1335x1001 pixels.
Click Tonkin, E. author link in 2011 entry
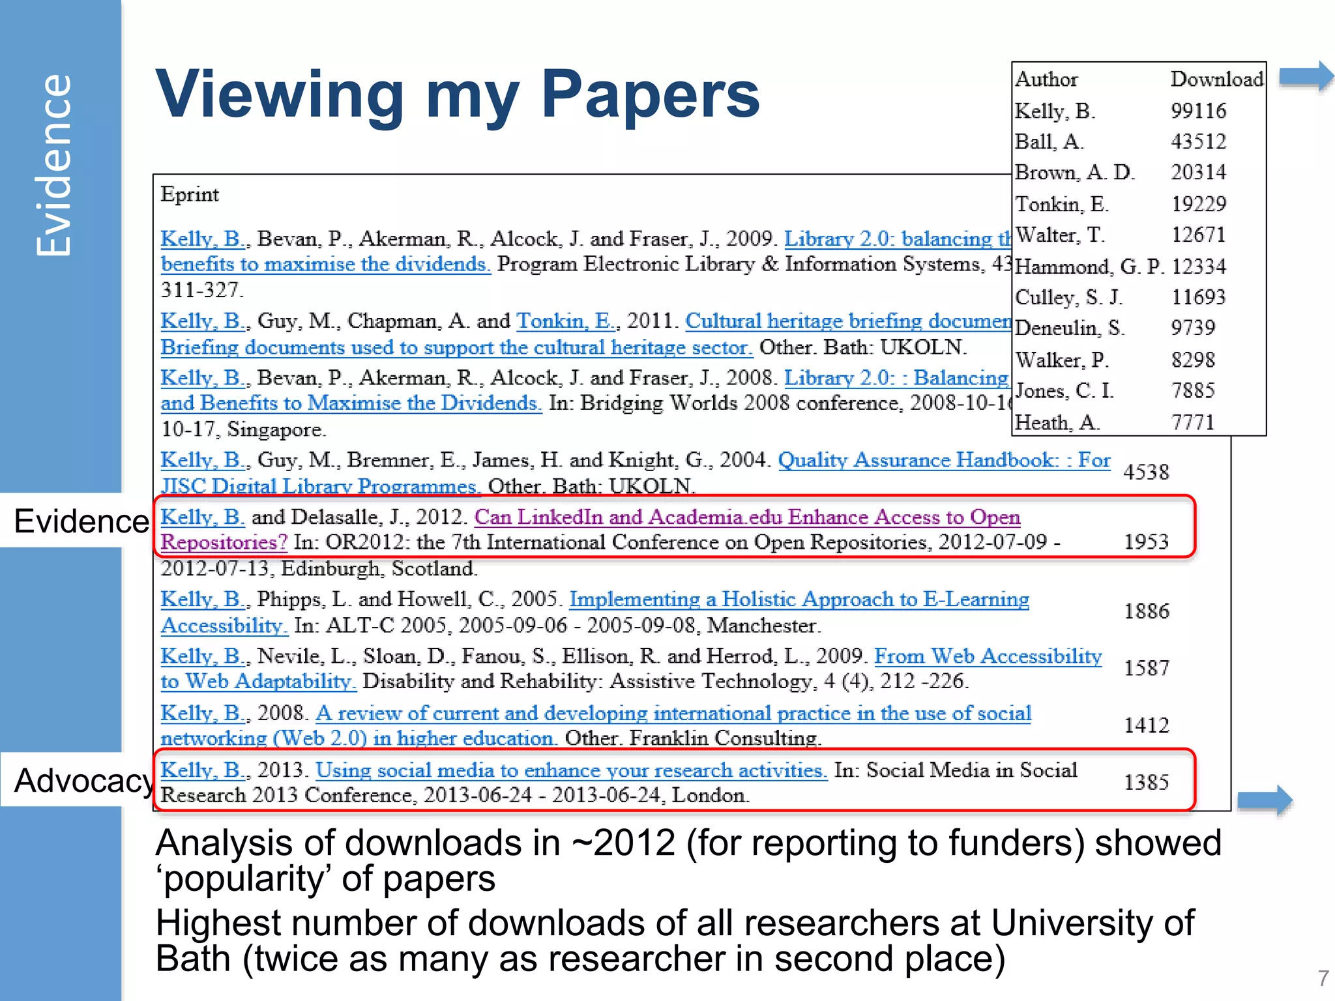566,321
